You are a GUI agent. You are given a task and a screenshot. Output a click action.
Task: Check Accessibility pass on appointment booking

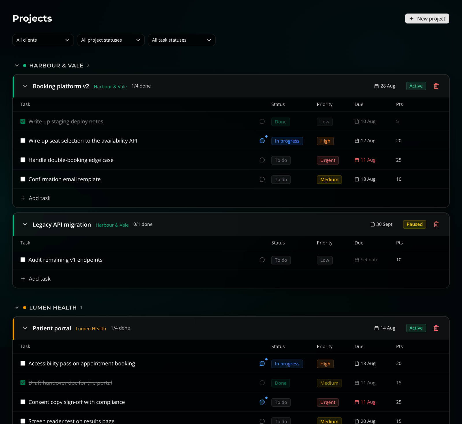[23, 363]
